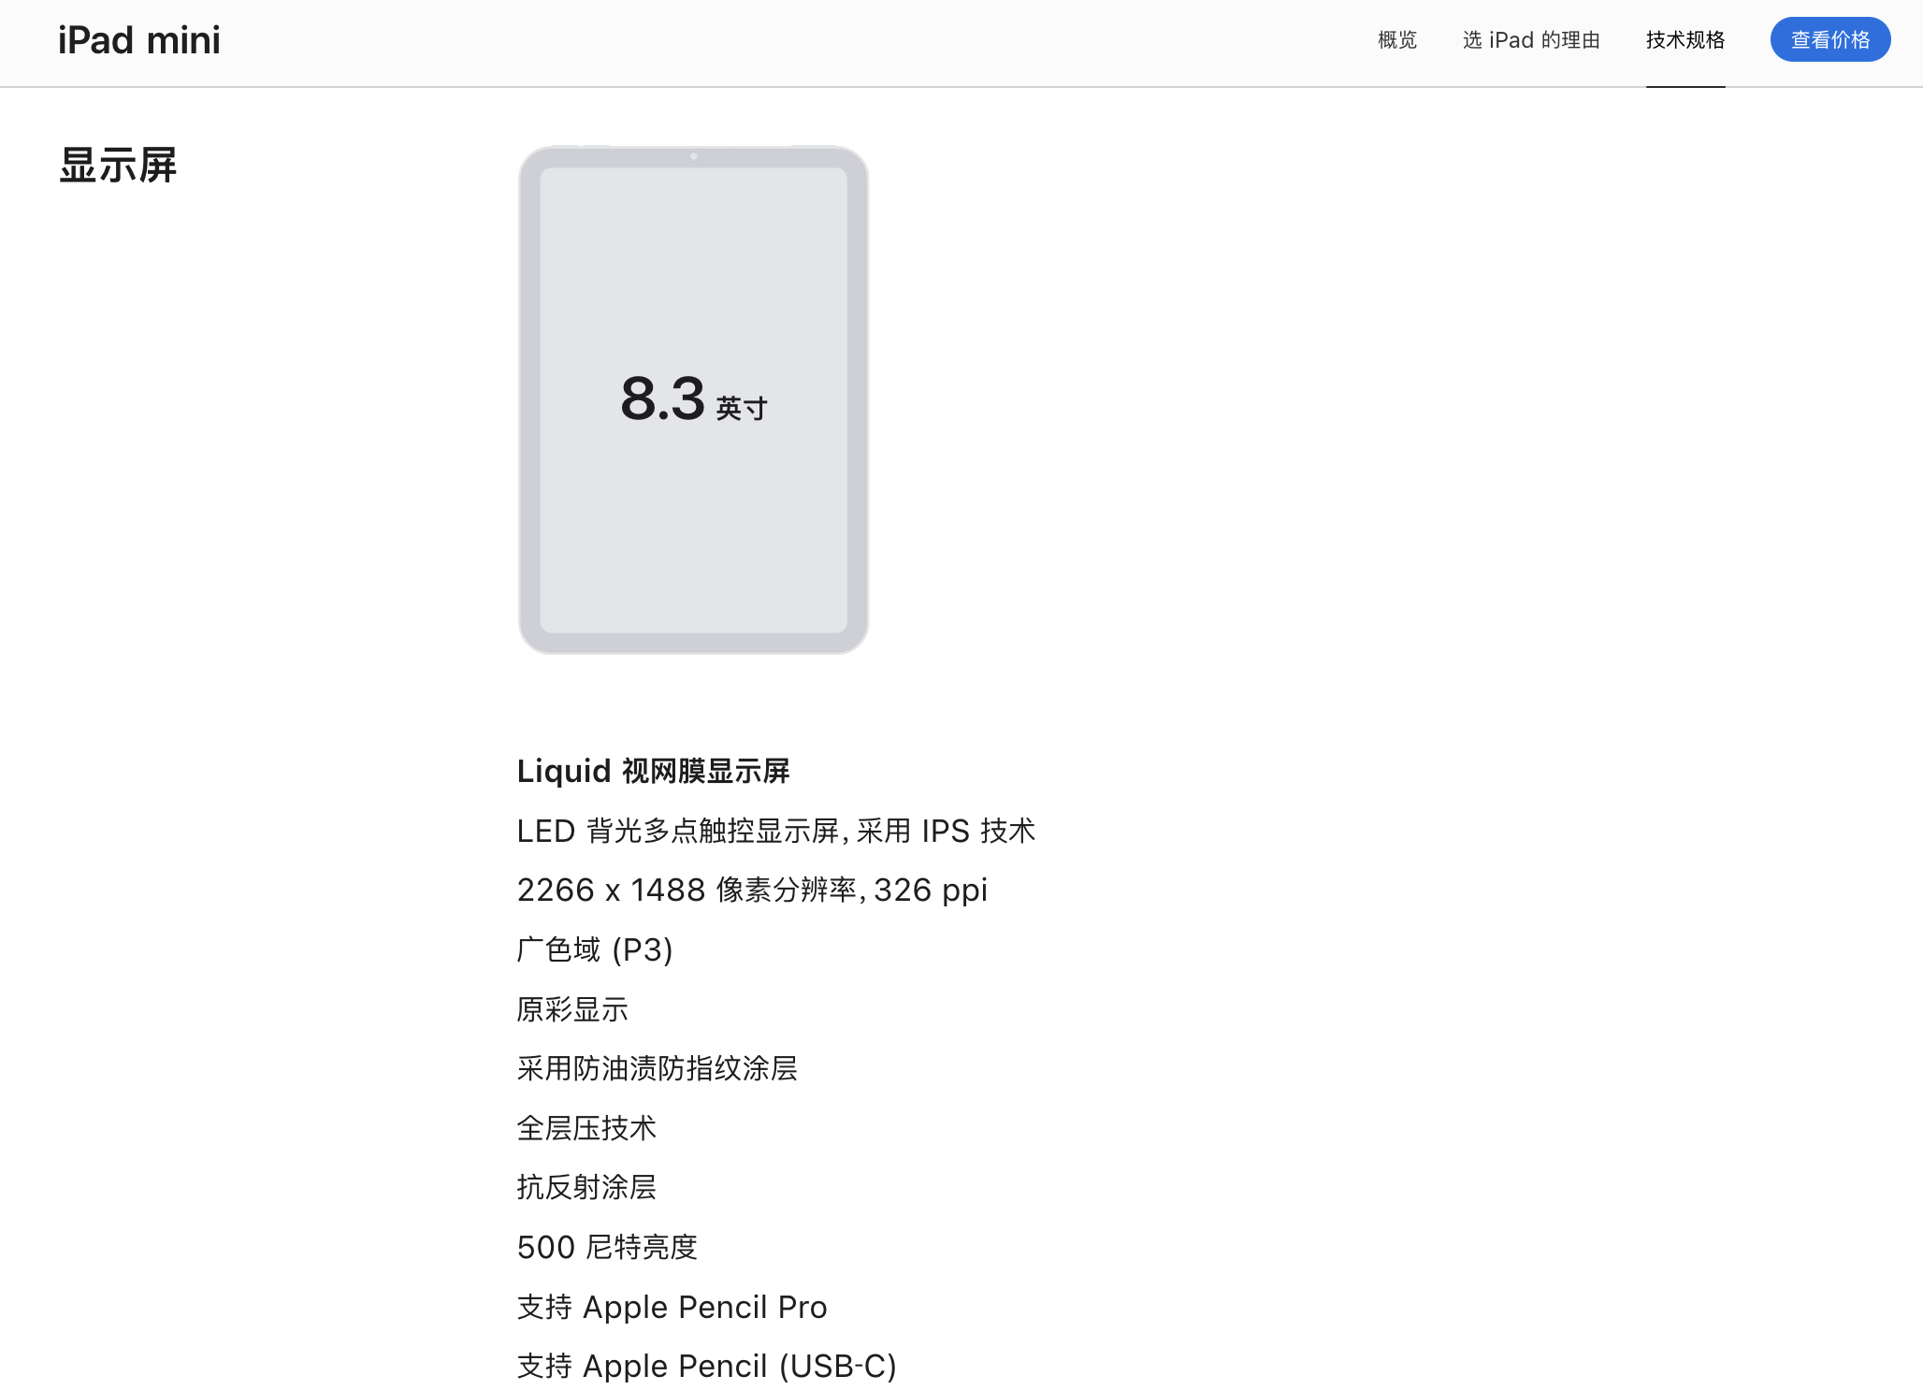Screen dimensions: 1923x1390
Task: Click the 采用防油渍防指纹涂层 spec line
Action: click(657, 1068)
